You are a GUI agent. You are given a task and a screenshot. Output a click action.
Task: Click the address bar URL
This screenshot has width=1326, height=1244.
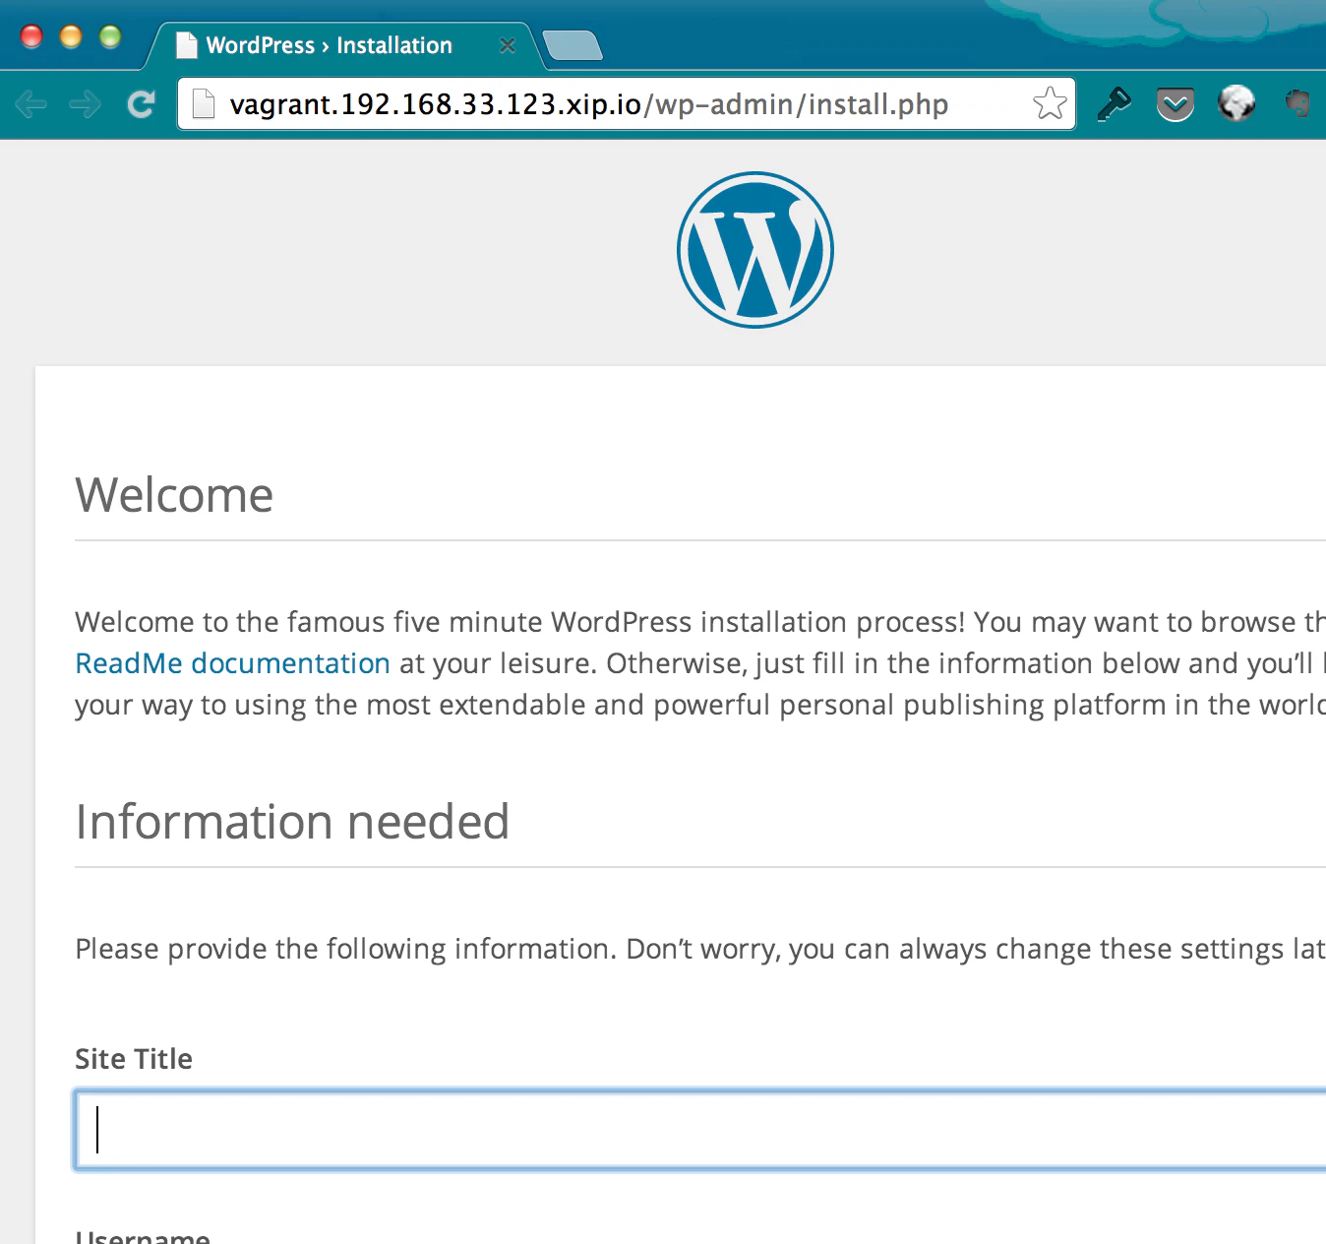click(x=588, y=104)
